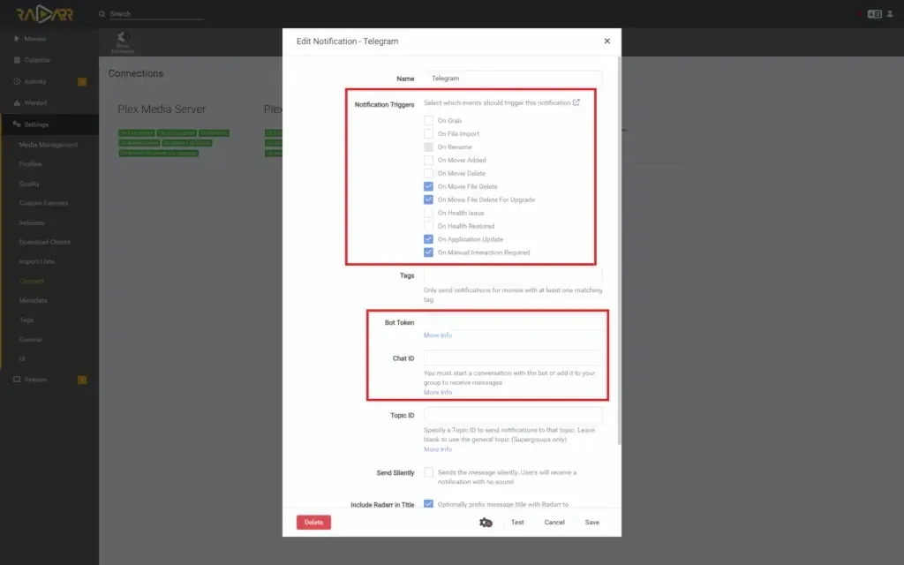The image size is (904, 565).
Task: Open Calendar via its sidebar icon
Action: click(16, 59)
